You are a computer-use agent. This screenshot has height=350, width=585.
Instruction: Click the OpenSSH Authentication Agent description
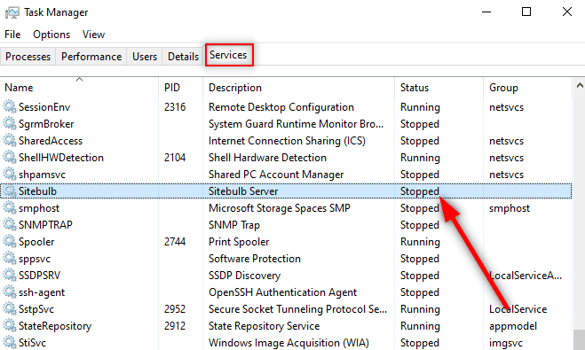(283, 292)
